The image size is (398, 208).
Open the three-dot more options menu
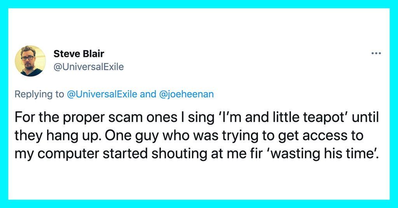376,54
